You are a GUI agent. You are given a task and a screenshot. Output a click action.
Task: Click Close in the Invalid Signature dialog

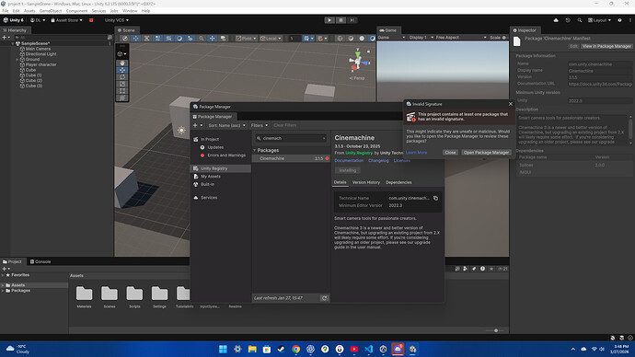450,153
